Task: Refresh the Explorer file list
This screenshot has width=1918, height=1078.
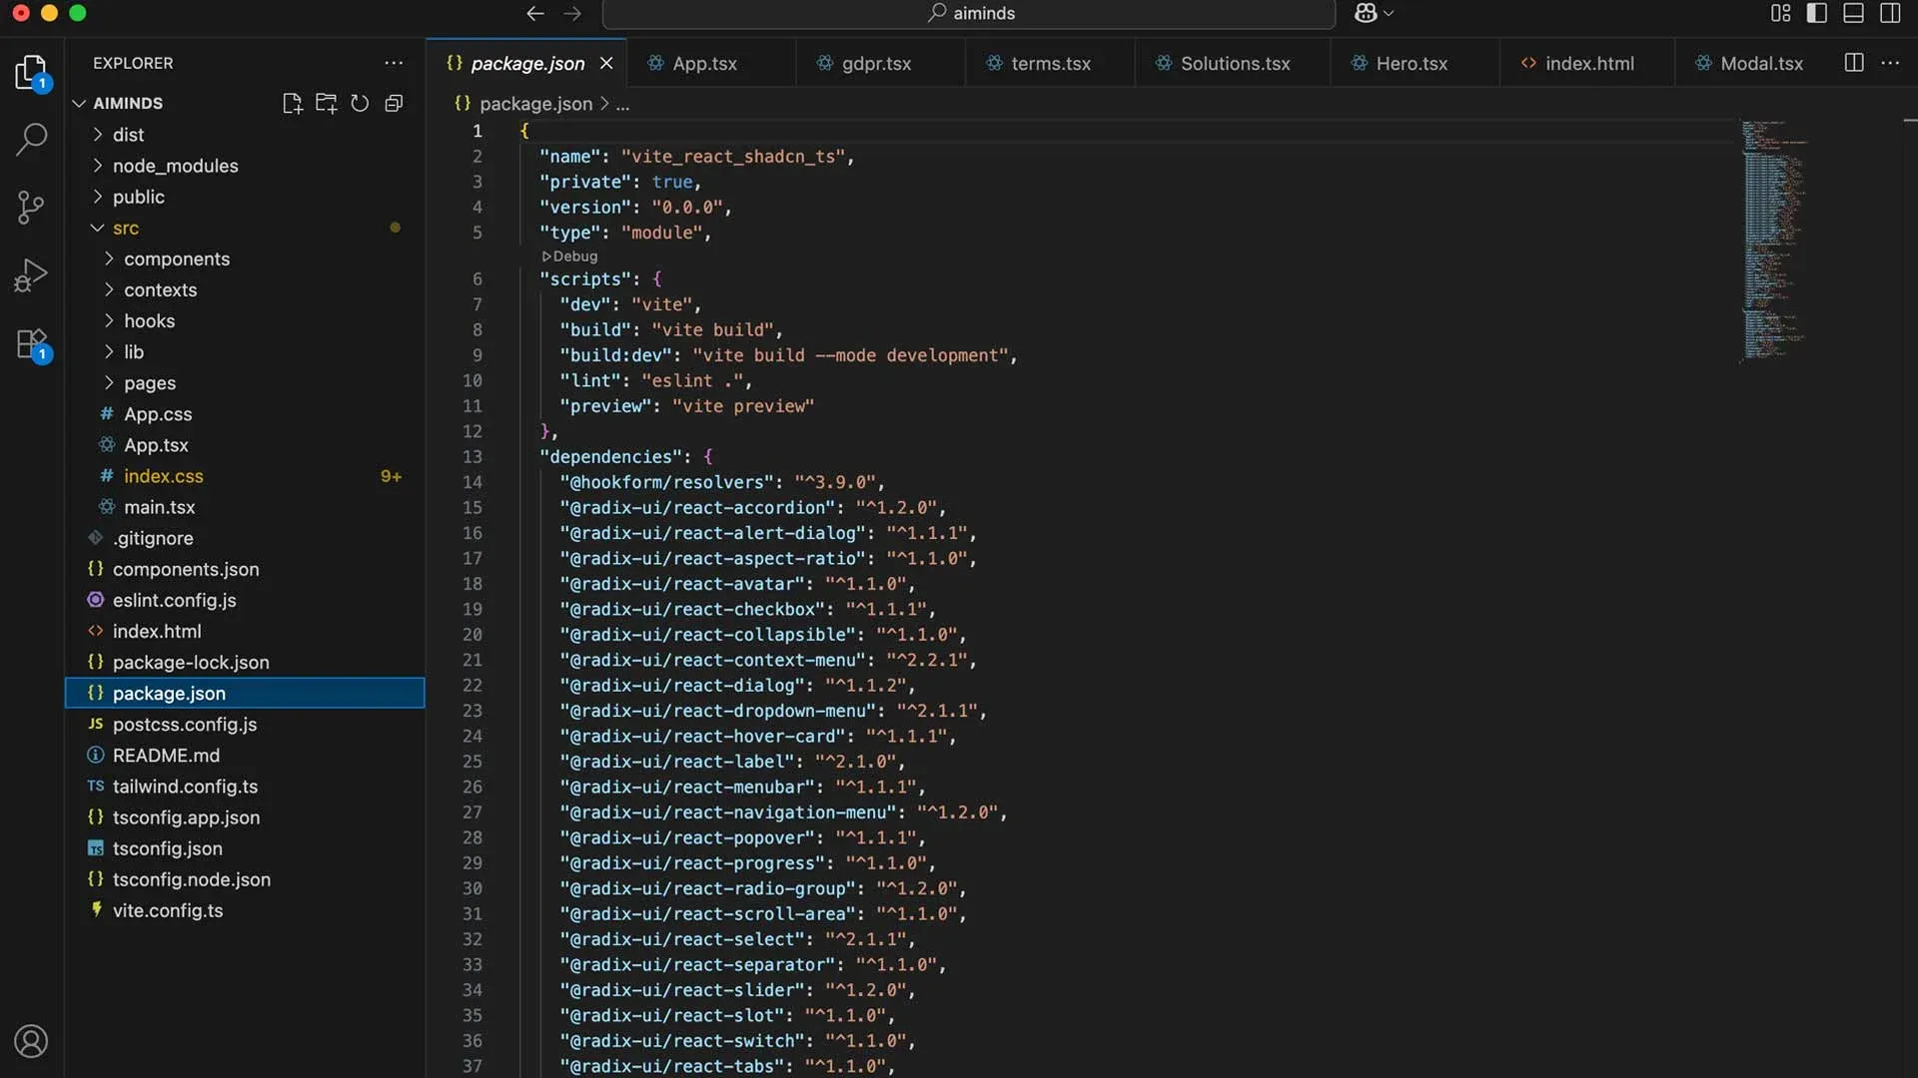Action: [x=360, y=103]
